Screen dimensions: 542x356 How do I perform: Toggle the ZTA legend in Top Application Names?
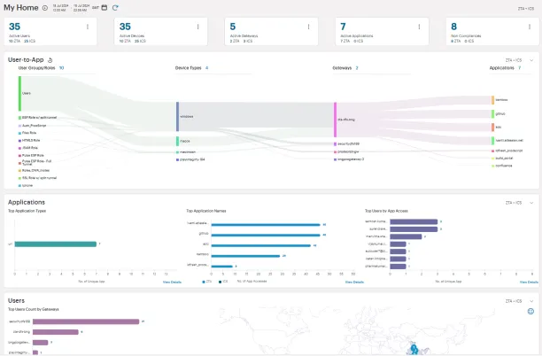tap(206, 282)
